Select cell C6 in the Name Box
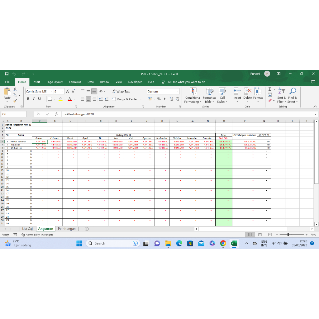Screen dimensions: 319x319 [x=12, y=114]
